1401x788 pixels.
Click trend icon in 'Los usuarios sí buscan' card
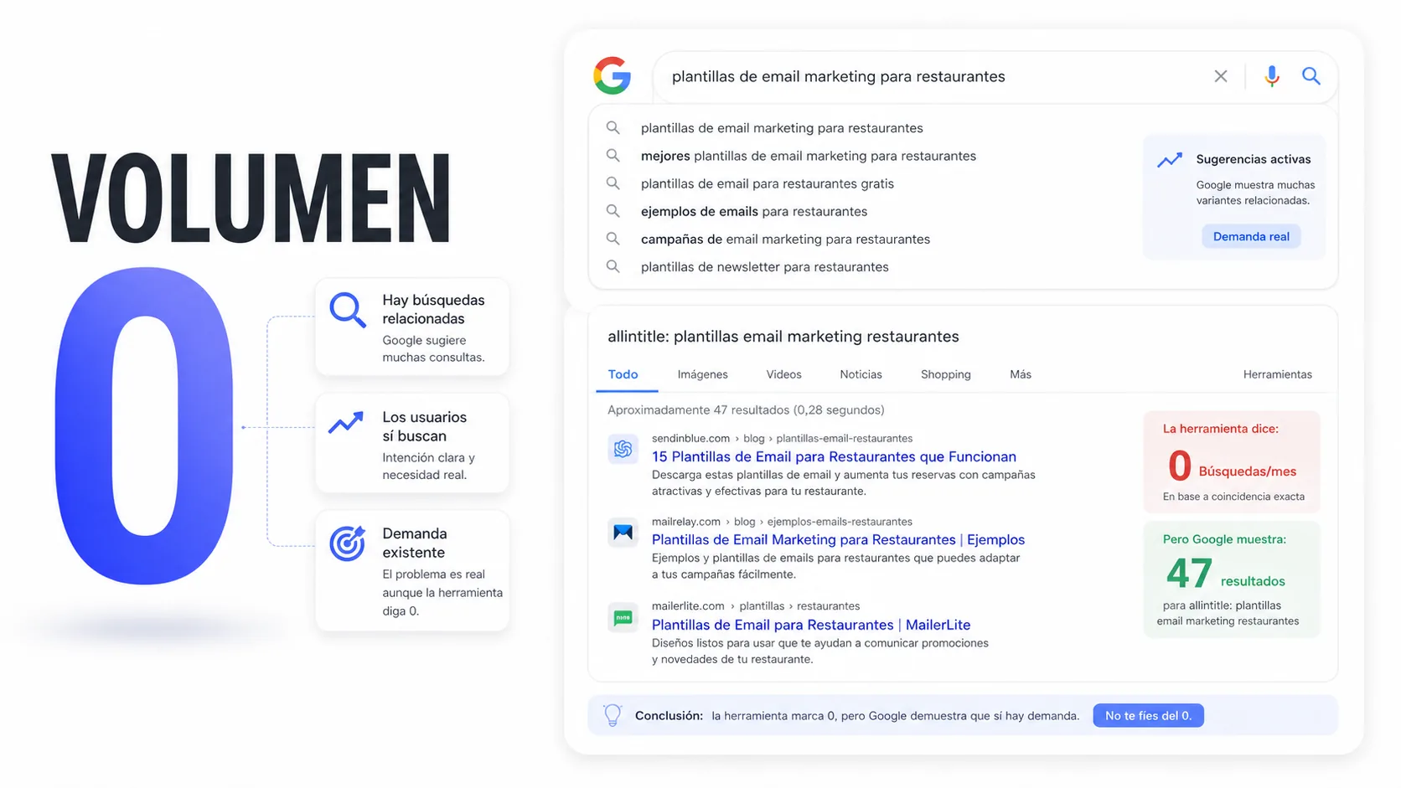click(346, 422)
